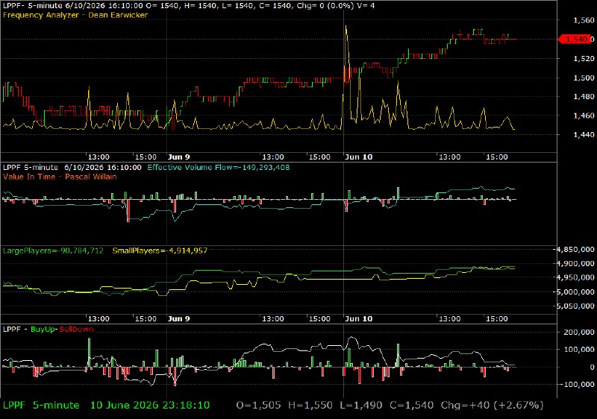The image size is (597, 419).
Task: Click the 'H=1,550' status bar value
Action: (310, 406)
